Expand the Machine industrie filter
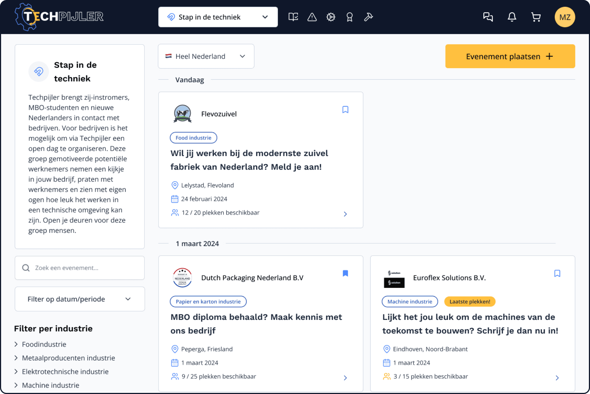The height and width of the screenshot is (394, 590). click(47, 385)
